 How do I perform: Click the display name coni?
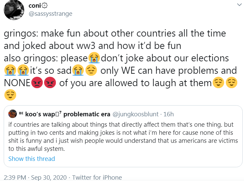[x=36, y=5]
